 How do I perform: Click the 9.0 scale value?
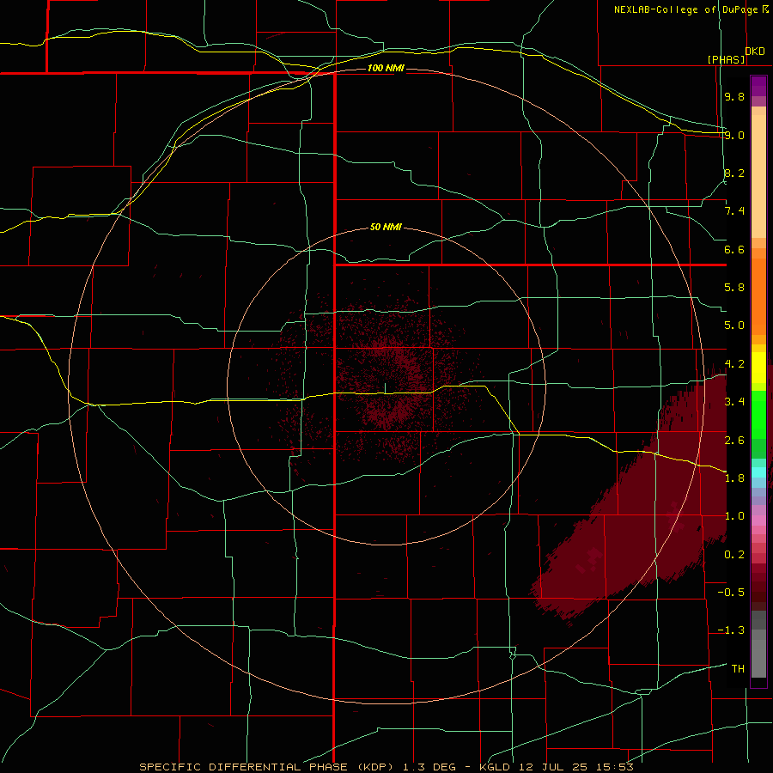pyautogui.click(x=734, y=135)
